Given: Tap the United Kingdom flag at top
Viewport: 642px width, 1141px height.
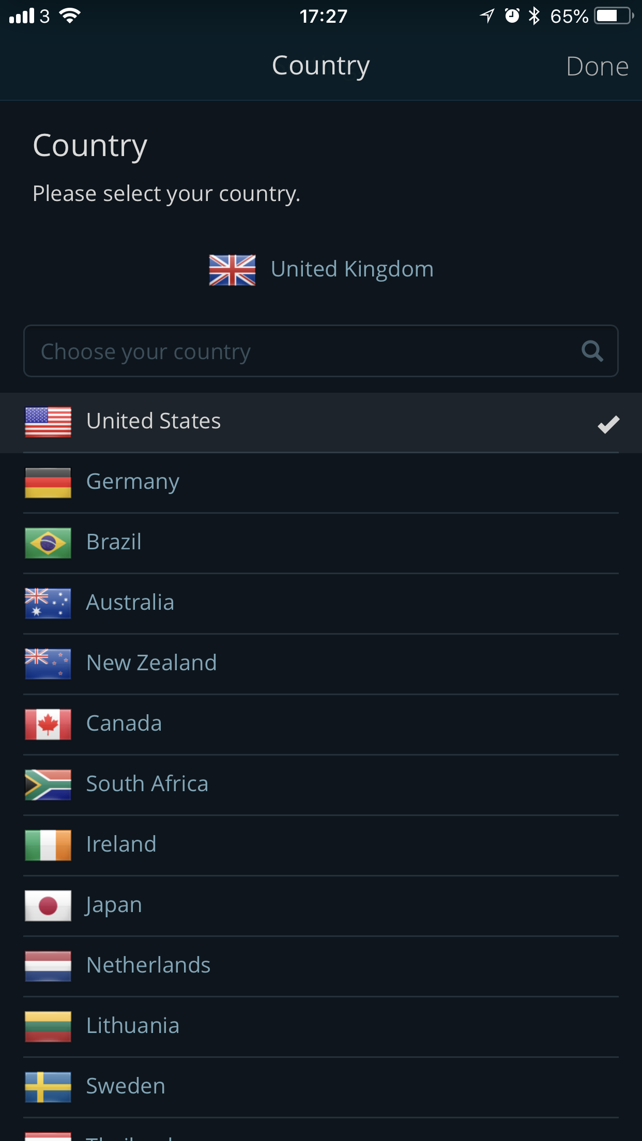Looking at the screenshot, I should pyautogui.click(x=232, y=270).
